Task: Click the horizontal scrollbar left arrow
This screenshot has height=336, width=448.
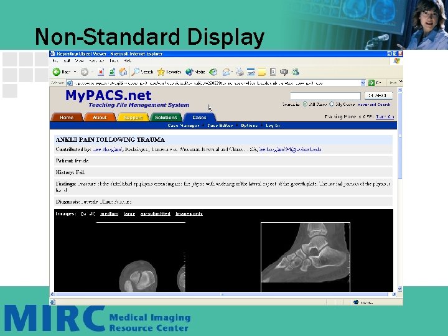Action: tap(52, 294)
